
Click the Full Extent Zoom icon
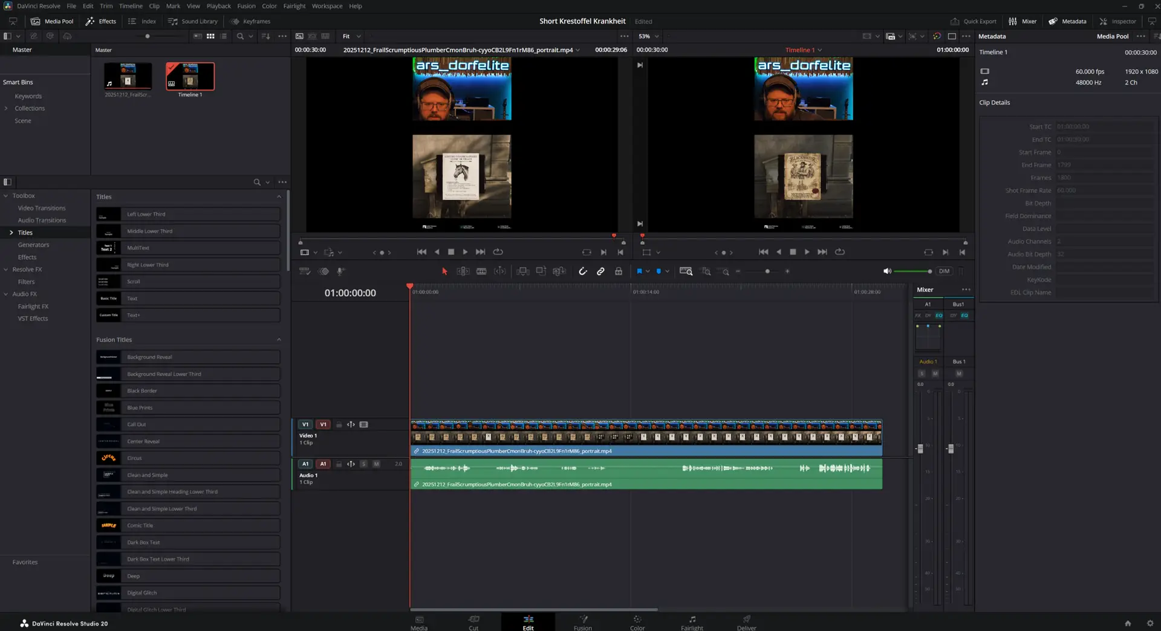tap(686, 271)
